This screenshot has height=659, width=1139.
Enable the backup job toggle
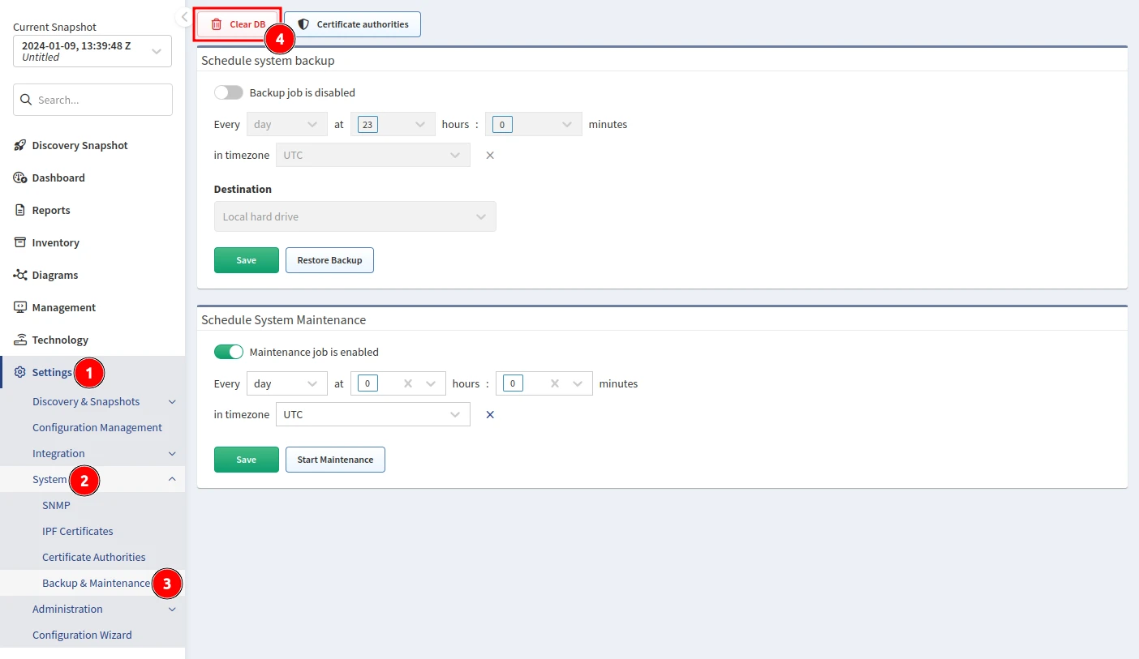pos(229,92)
